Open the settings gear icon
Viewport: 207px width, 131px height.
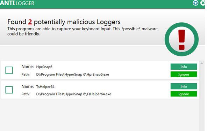tap(195, 3)
